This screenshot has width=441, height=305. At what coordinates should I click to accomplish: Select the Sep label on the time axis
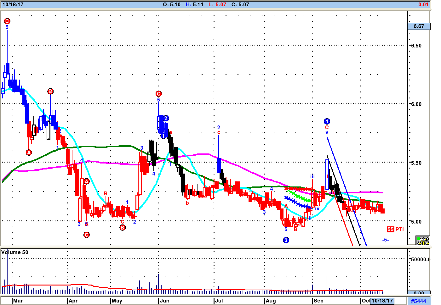[x=318, y=301]
